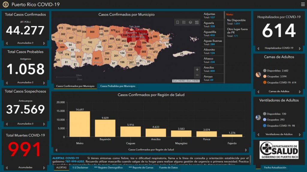
Task: Click the Metro bar in the chart
Action: [x=80, y=124]
